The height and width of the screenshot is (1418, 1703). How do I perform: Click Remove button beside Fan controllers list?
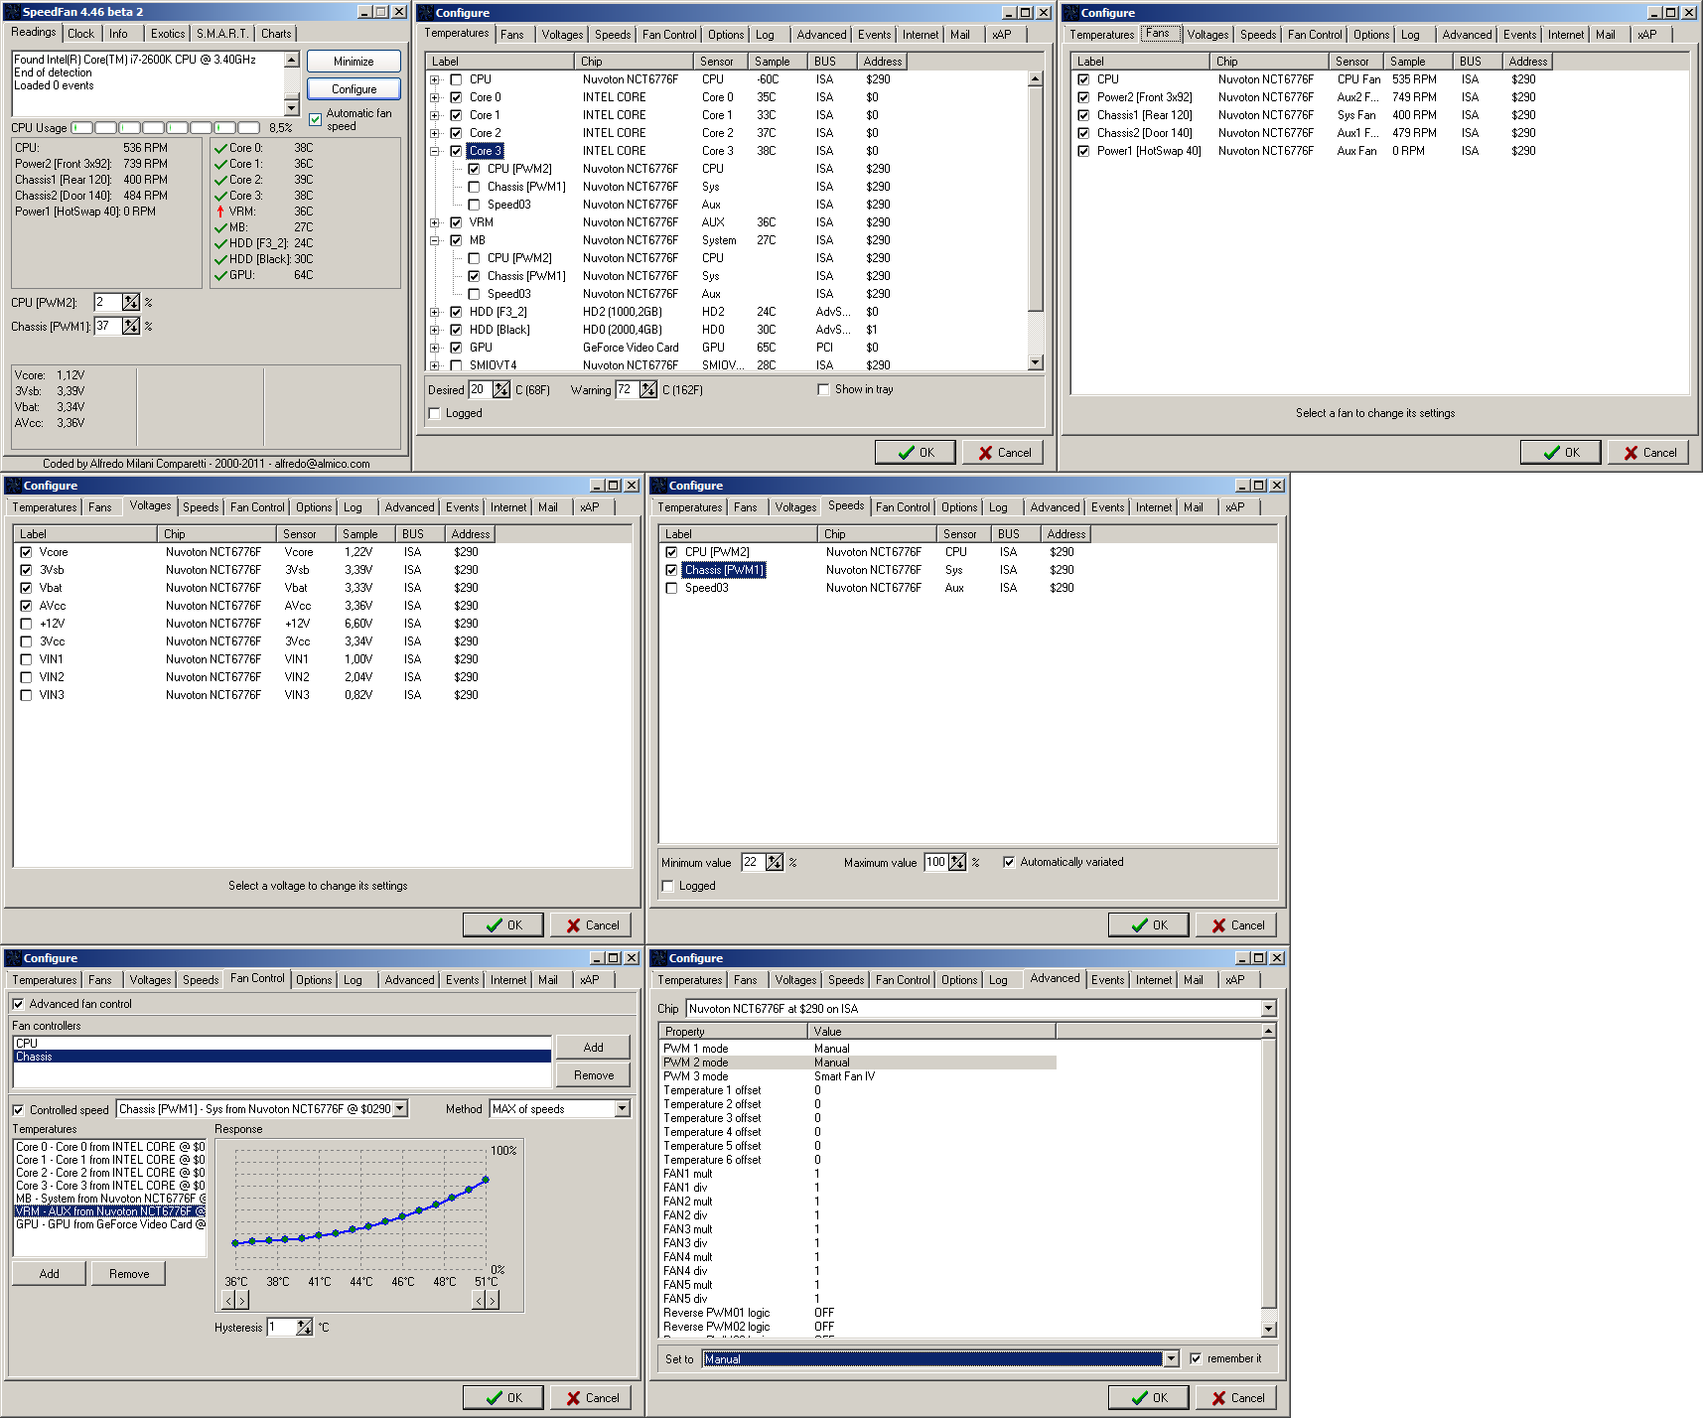point(593,1074)
